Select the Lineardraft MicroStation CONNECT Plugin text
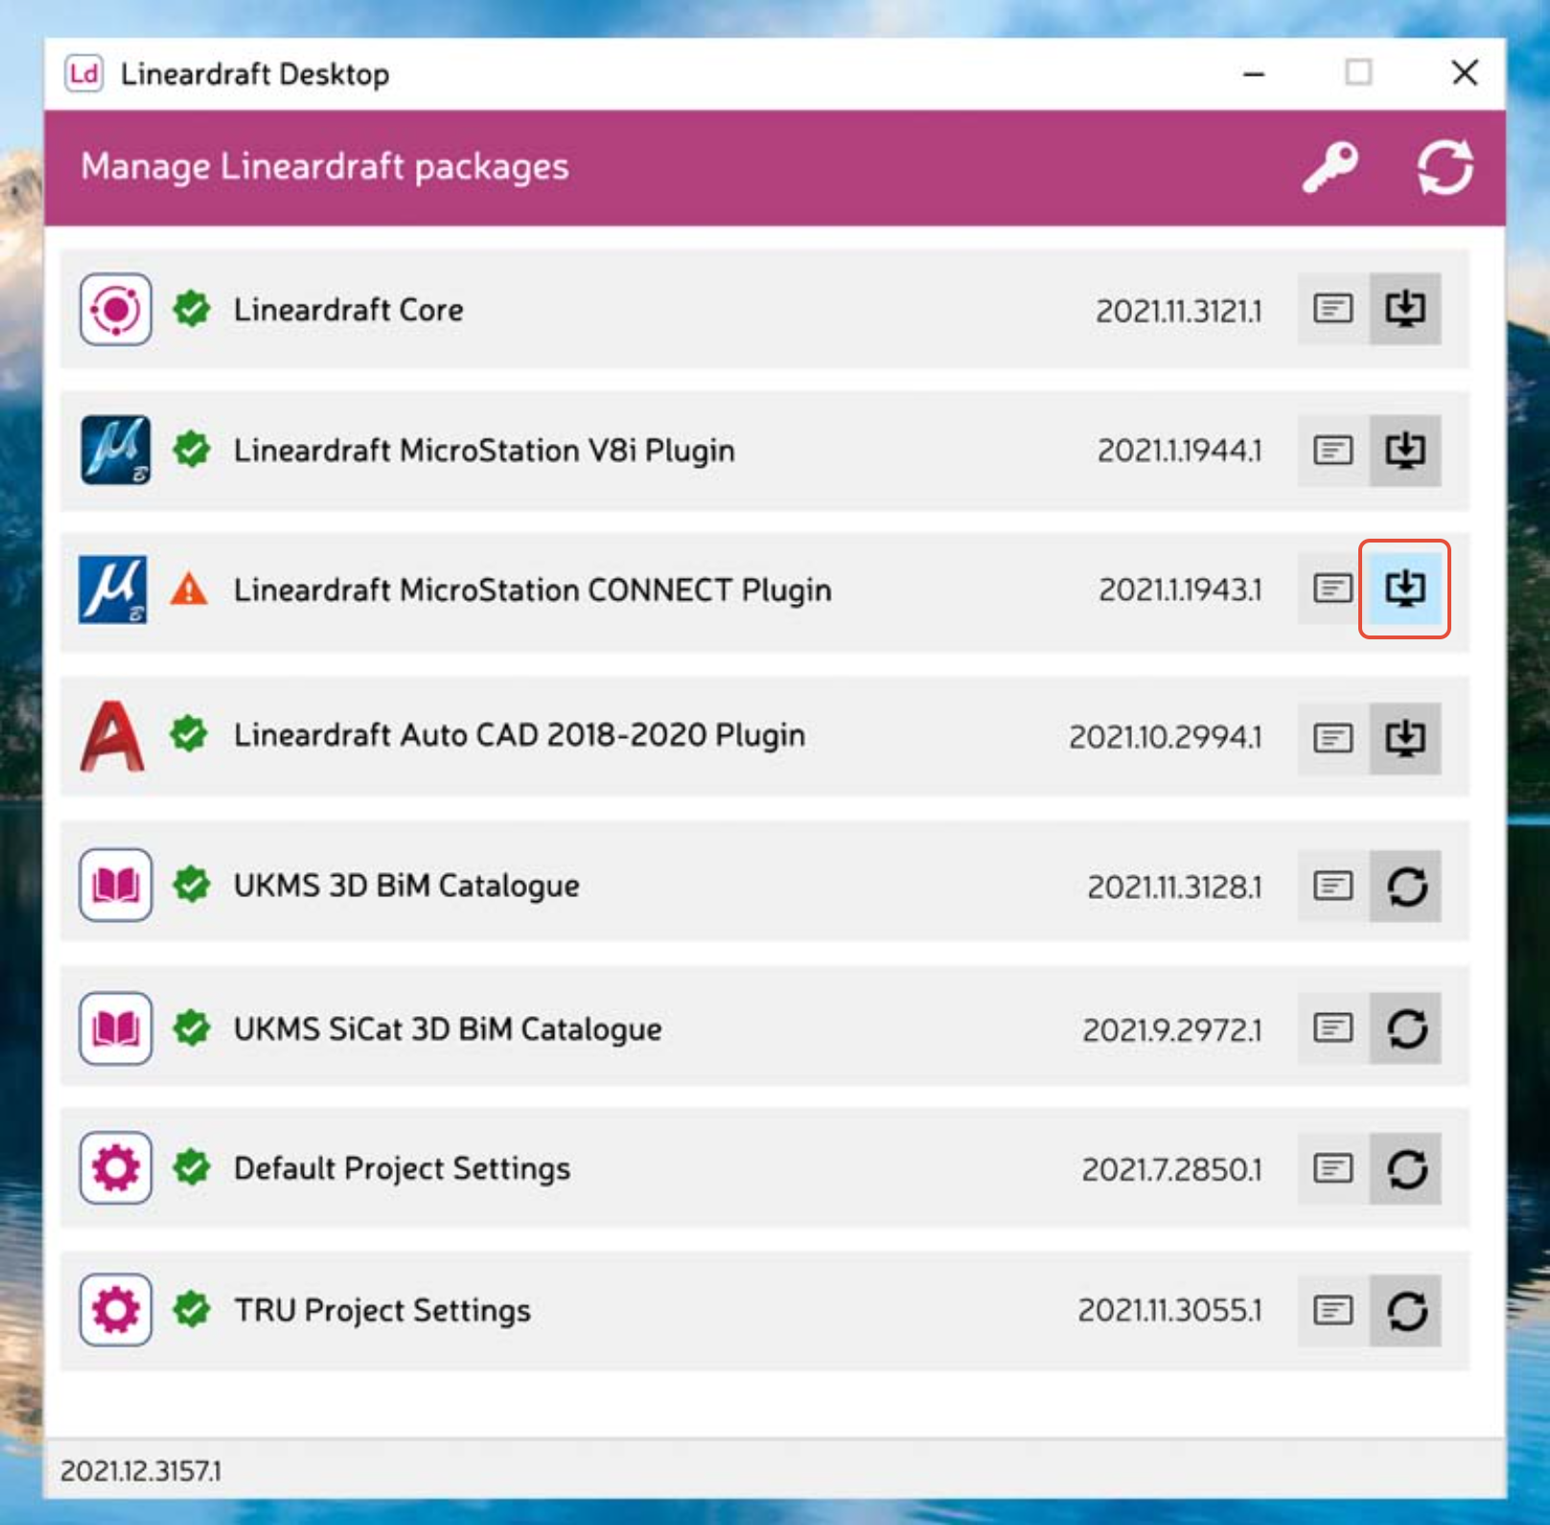1550x1525 pixels. tap(533, 590)
